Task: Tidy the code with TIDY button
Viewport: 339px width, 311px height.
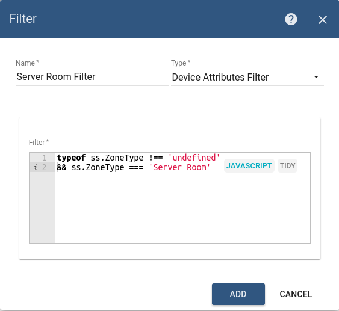Action: [287, 165]
